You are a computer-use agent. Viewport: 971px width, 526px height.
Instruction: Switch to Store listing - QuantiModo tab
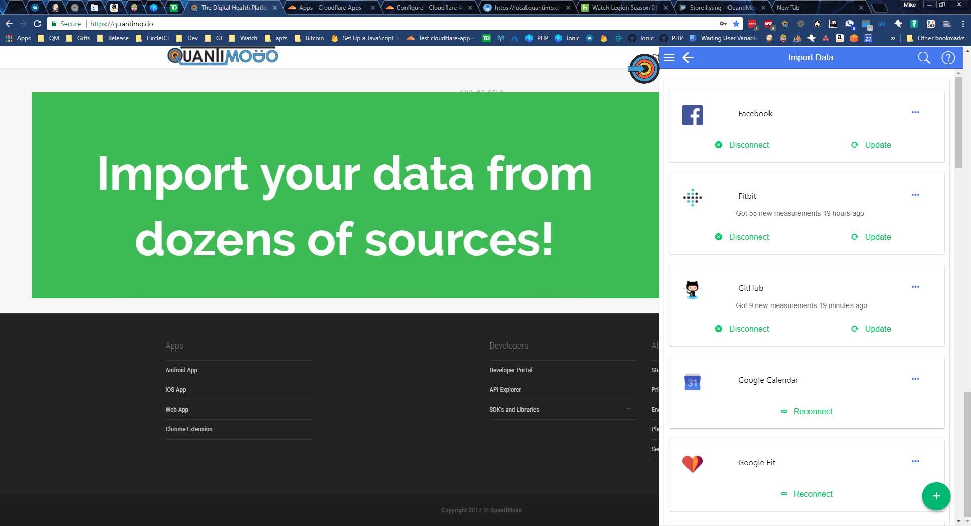(x=722, y=8)
